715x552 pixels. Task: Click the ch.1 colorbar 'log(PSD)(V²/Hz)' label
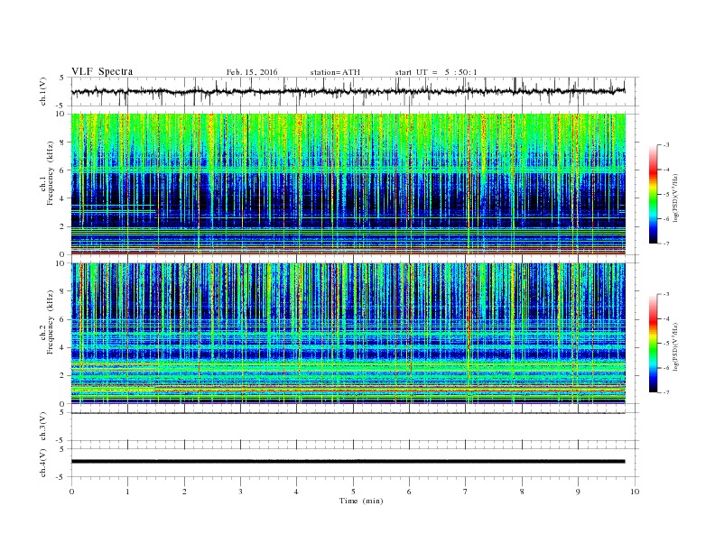pyautogui.click(x=676, y=198)
